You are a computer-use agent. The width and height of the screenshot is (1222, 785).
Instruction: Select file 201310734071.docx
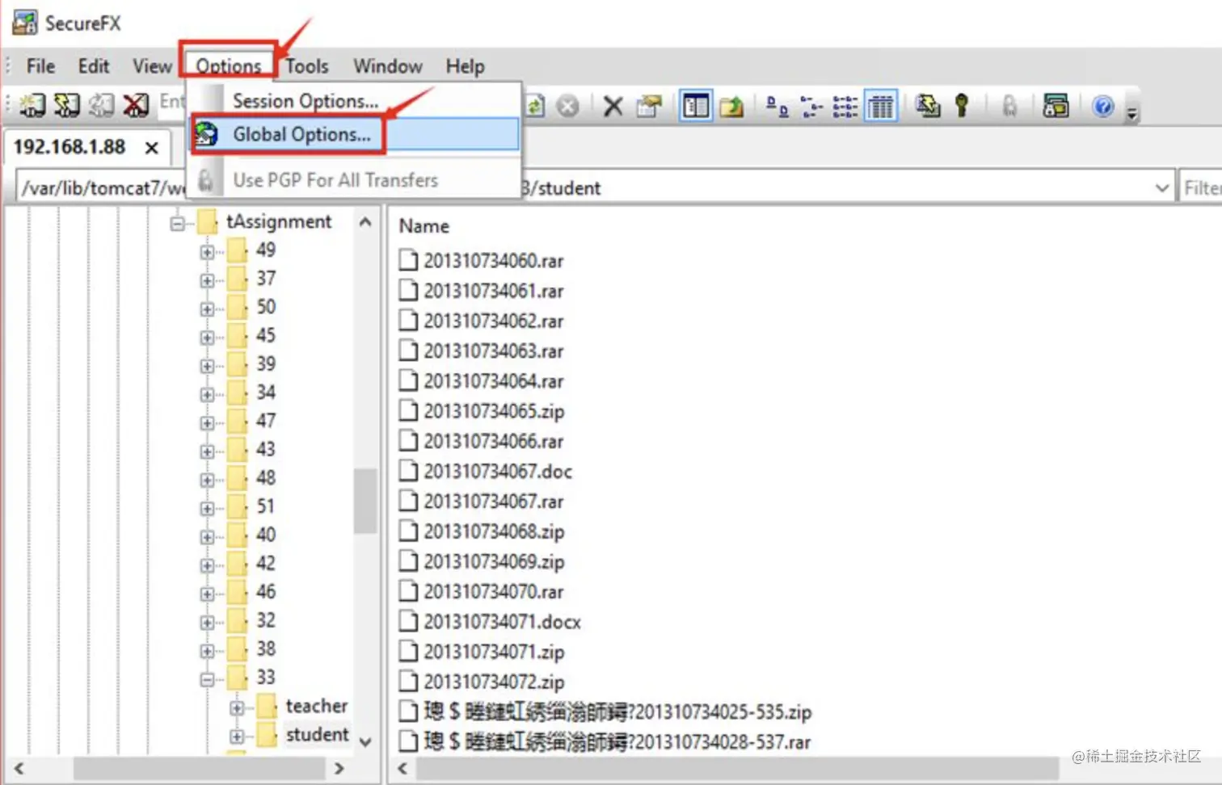502,622
